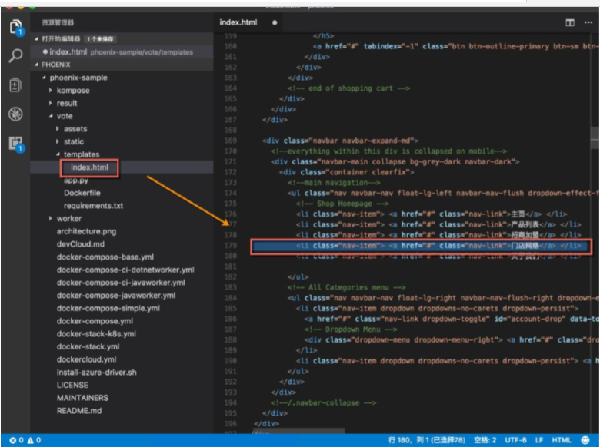Click the 'Dropdown Menu' comment on line 187
This screenshot has width=600, height=447.
click(351, 329)
